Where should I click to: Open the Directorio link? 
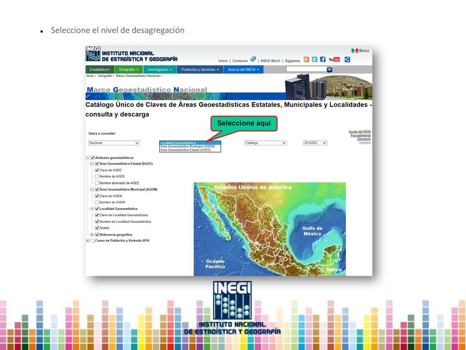click(x=364, y=139)
